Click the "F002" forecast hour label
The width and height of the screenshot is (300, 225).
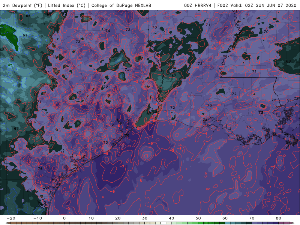[x=222, y=6]
